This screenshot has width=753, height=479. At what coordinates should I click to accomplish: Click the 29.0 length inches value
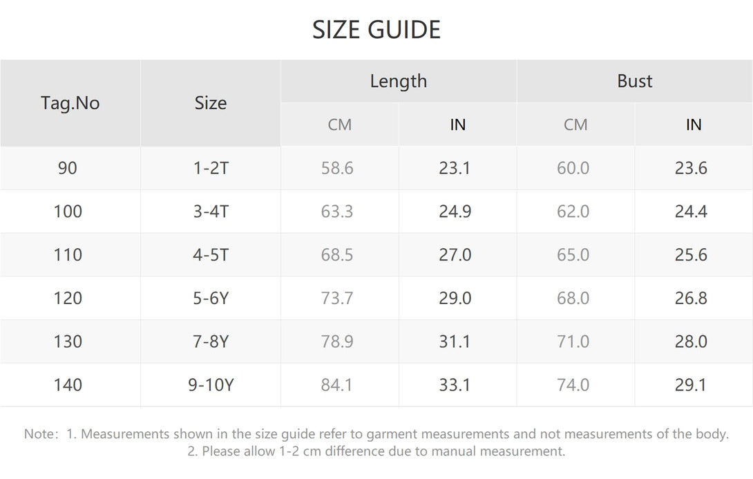point(455,298)
